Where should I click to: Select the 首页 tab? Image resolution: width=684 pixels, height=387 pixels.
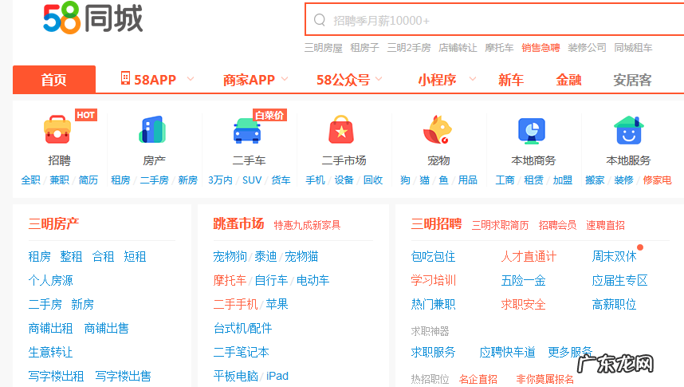[x=54, y=80]
